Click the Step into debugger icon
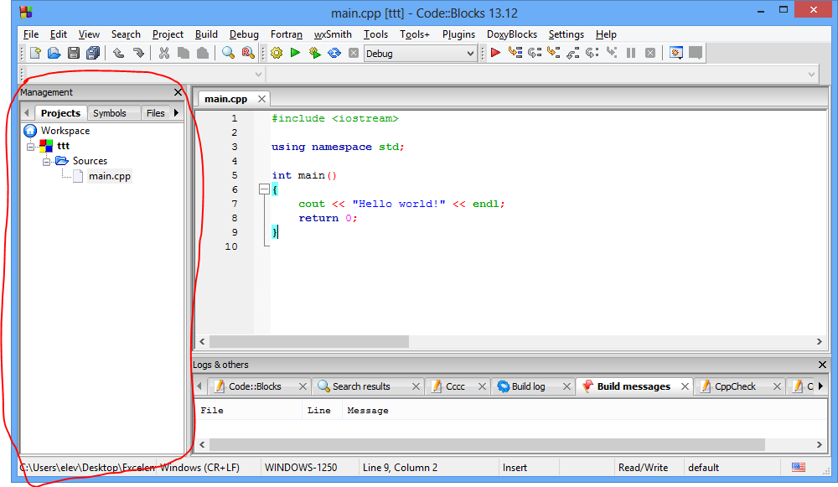This screenshot has height=487, width=838. click(554, 53)
